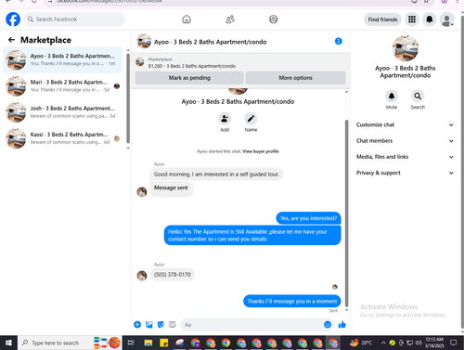Click the Find friends button
This screenshot has height=350, width=464.
pyautogui.click(x=382, y=19)
